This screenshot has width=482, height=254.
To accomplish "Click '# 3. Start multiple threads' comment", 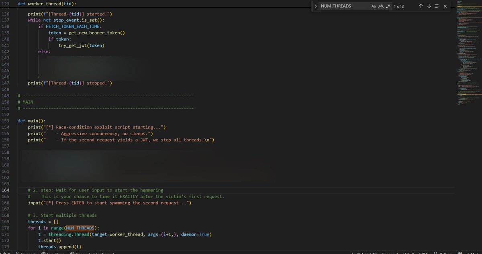I will [x=62, y=215].
